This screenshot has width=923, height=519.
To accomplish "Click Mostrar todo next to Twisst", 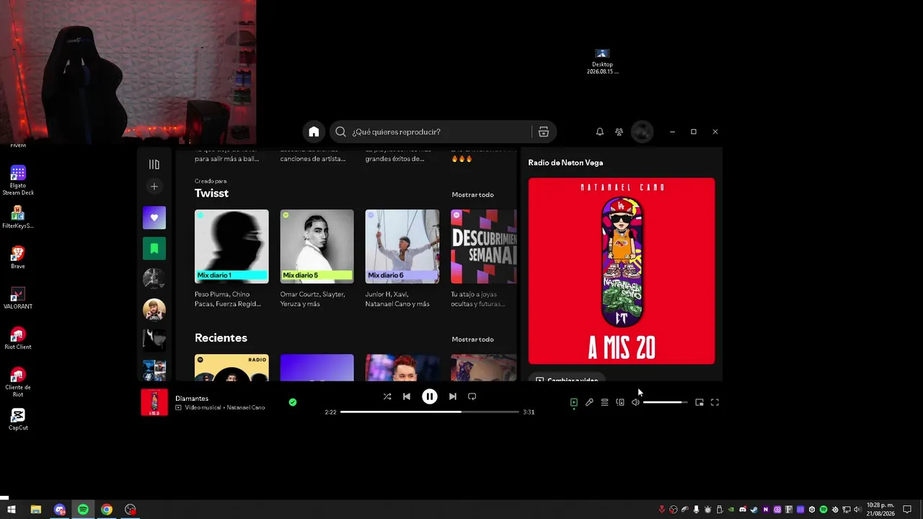I will tap(473, 195).
